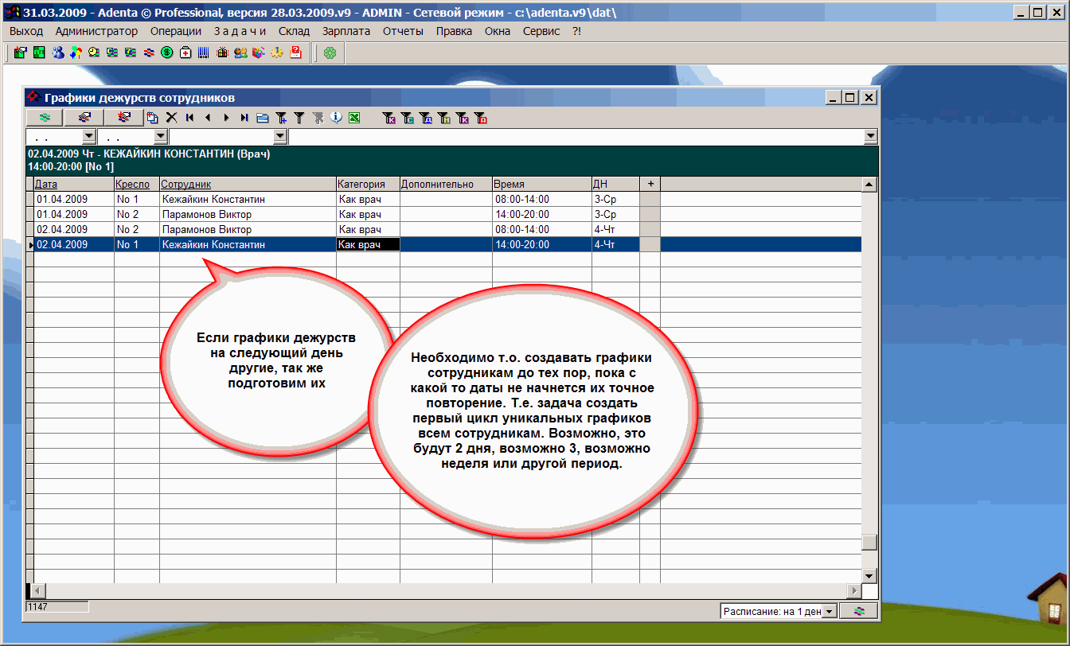Click the first-aid kit toolbar icon
The image size is (1070, 646).
(185, 53)
